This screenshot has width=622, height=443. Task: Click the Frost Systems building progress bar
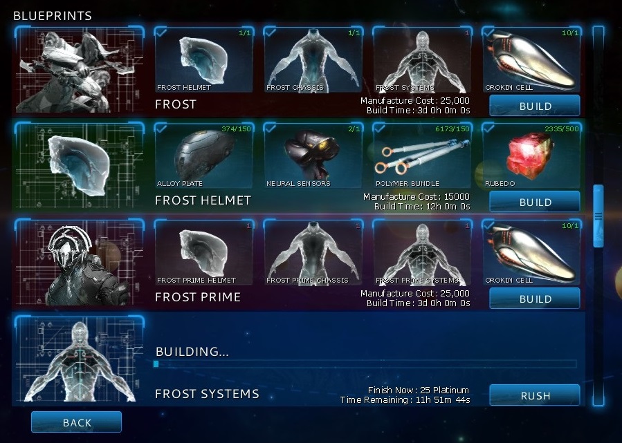(365, 364)
